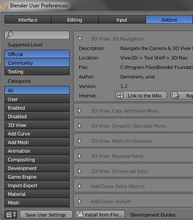This screenshot has width=193, height=220.
Task: Select the Enabled category
Action: 37,108
